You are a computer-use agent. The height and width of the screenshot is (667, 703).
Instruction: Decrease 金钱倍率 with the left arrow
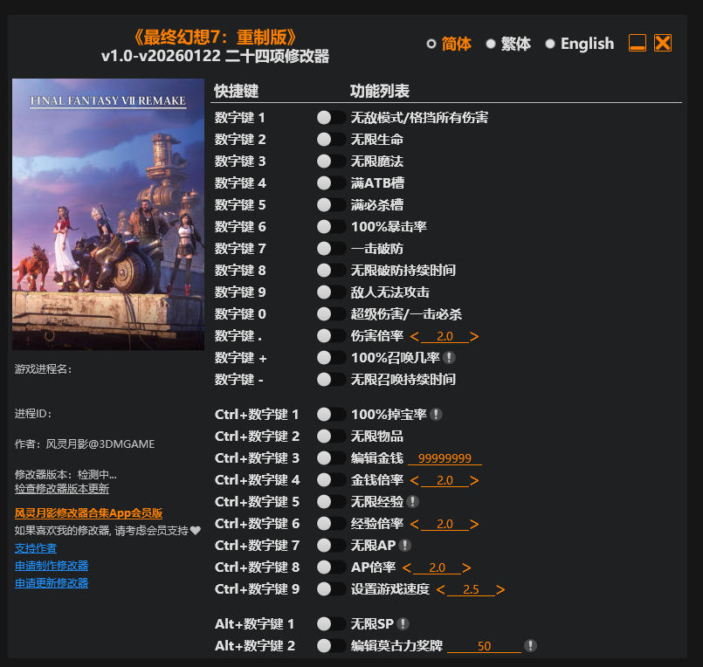click(414, 480)
